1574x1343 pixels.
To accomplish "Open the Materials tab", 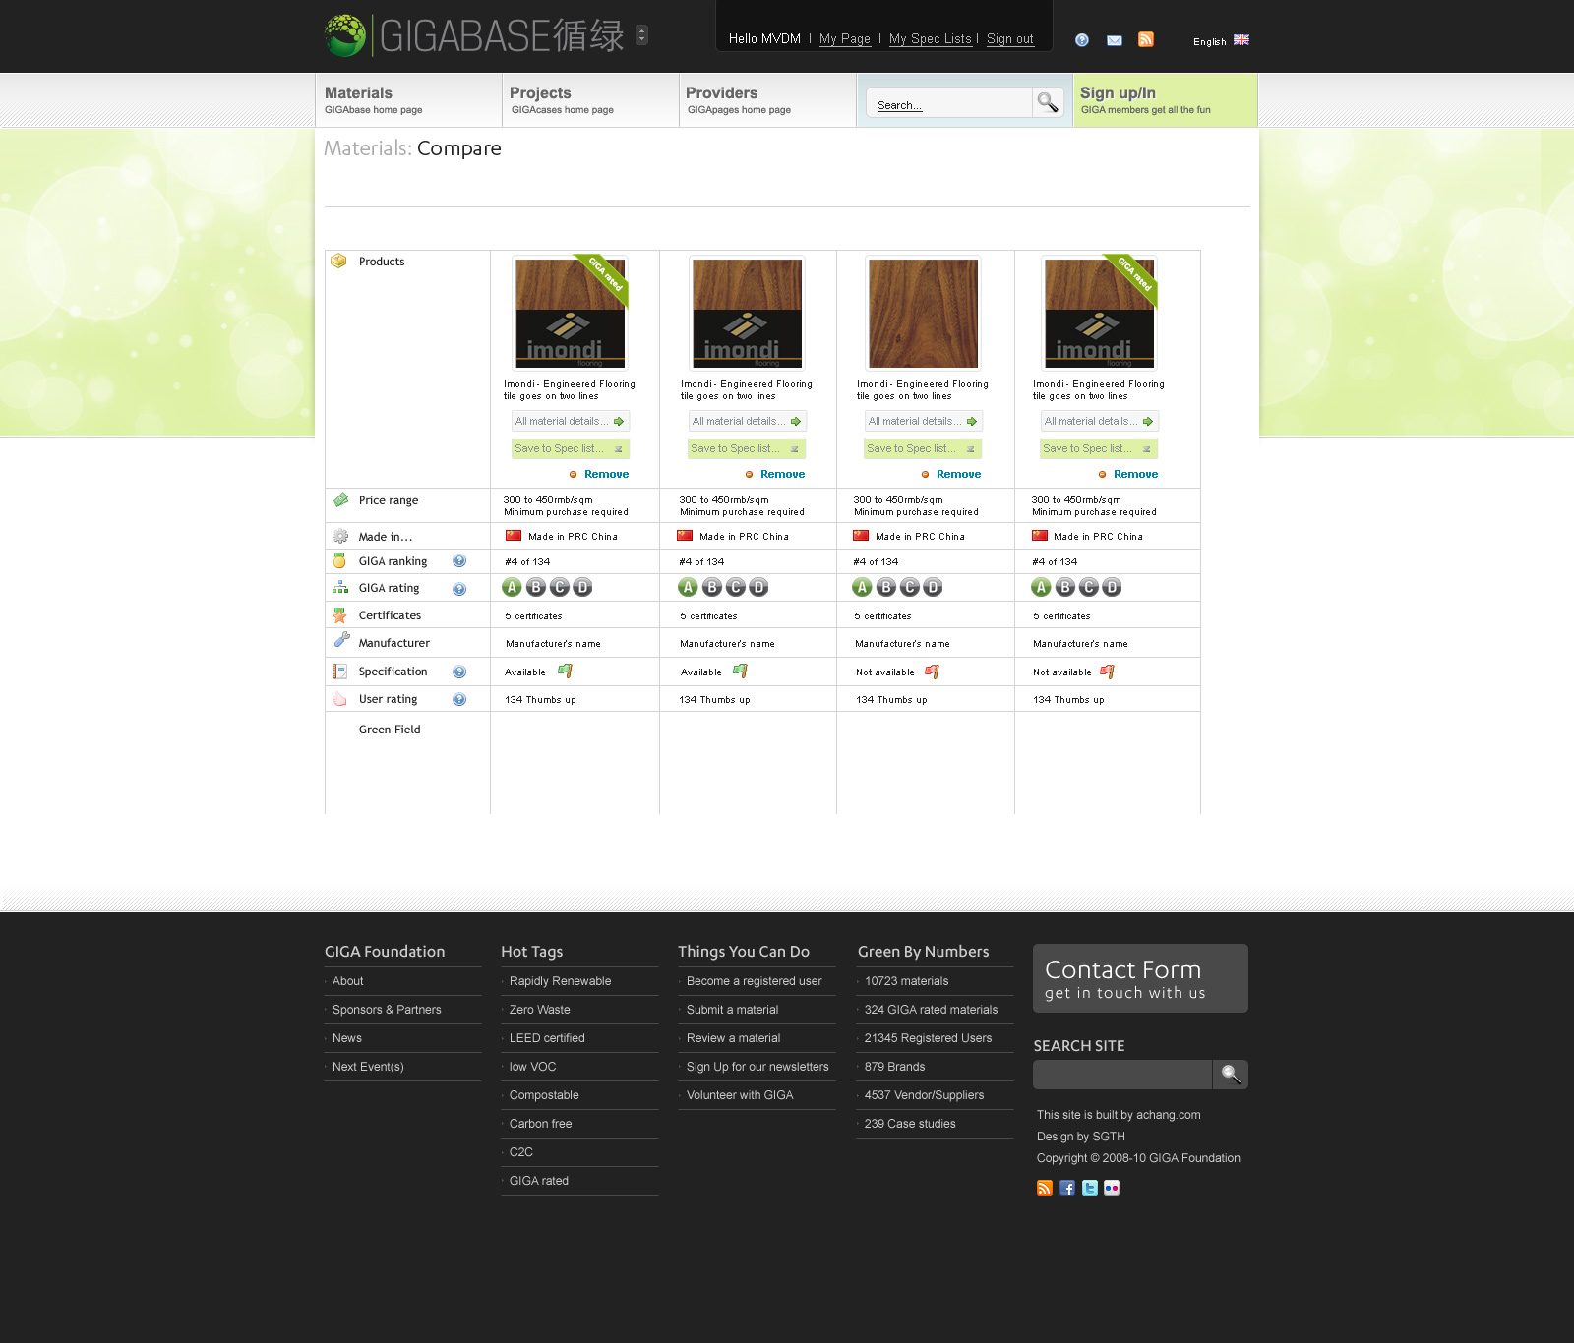I will point(408,100).
